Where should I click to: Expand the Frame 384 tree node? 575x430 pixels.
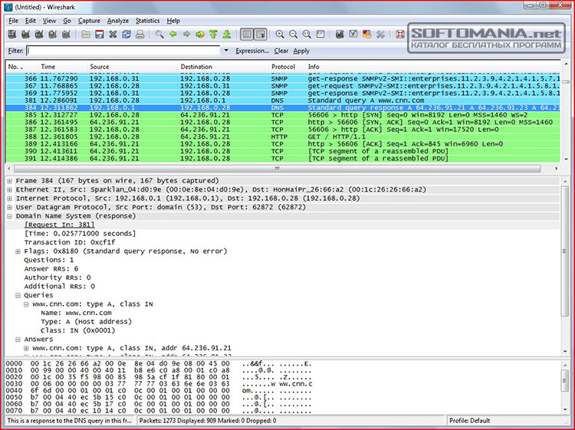coord(9,181)
